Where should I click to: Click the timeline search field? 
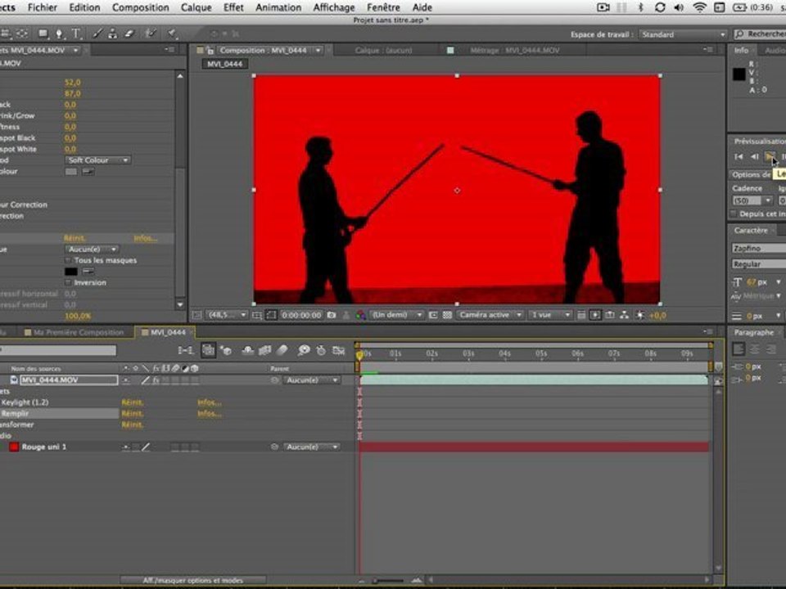point(58,351)
